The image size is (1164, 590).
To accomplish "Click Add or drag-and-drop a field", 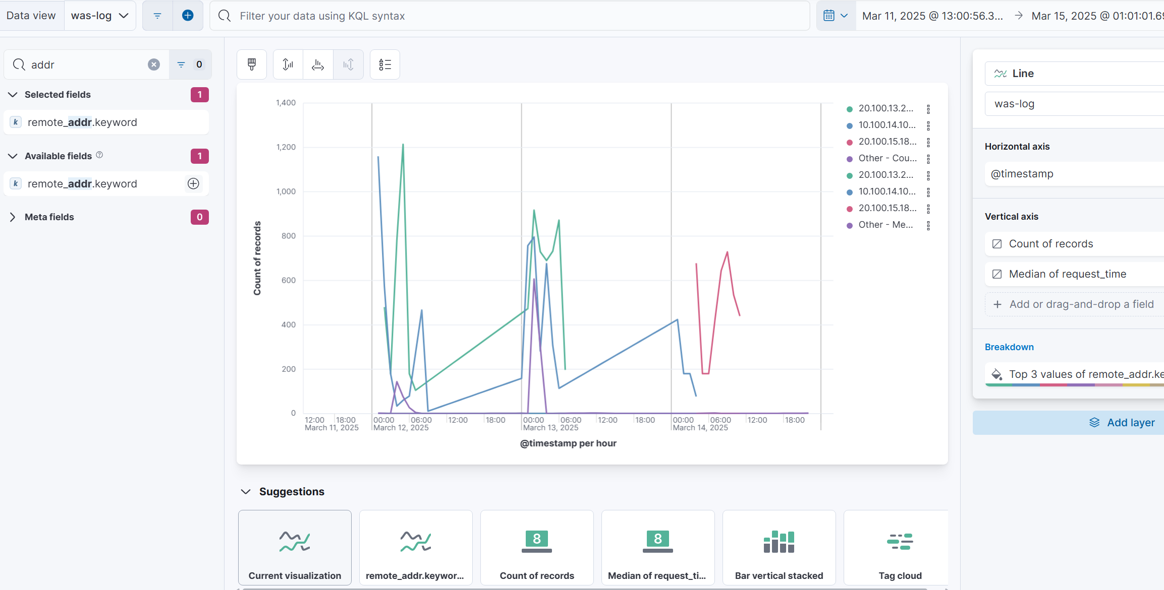I will click(x=1081, y=304).
